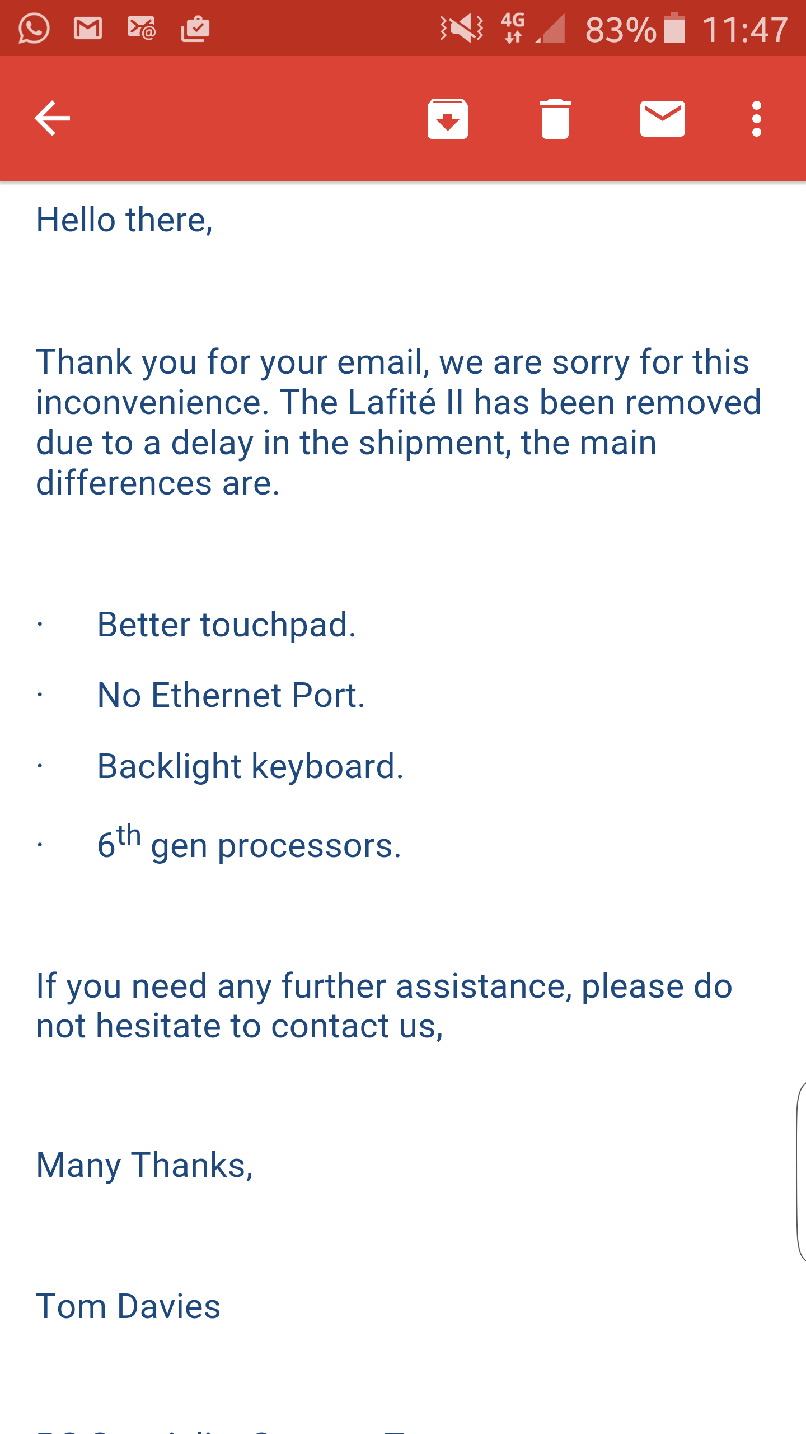
Task: Mark email as unread with envelope icon
Action: tap(662, 118)
